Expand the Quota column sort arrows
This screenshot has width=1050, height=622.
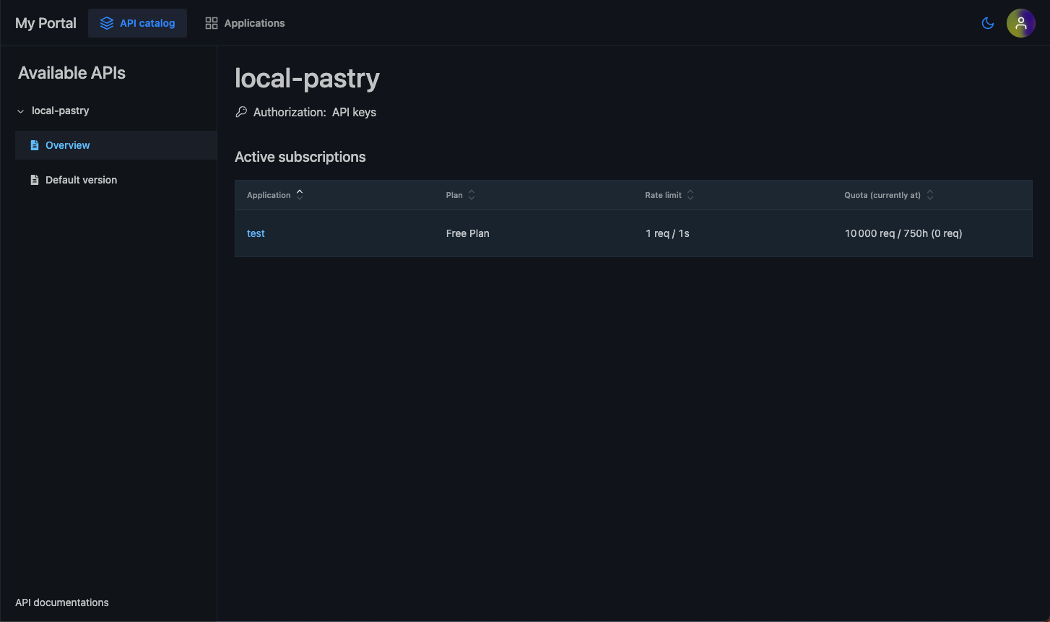(x=930, y=194)
